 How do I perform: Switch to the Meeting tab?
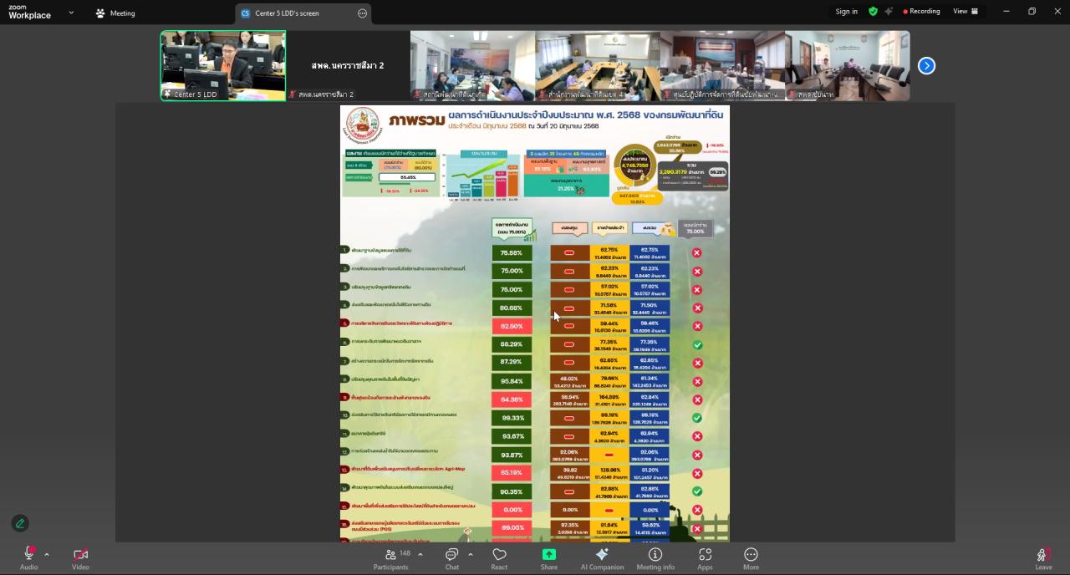click(x=115, y=13)
